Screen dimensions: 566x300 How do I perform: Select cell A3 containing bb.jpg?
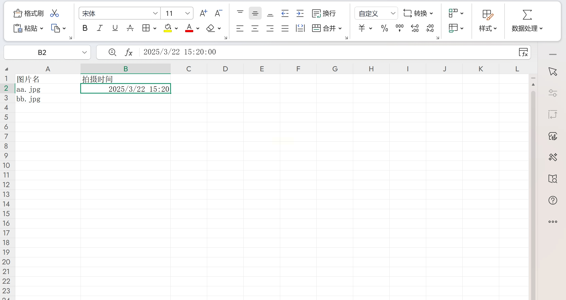click(x=48, y=99)
